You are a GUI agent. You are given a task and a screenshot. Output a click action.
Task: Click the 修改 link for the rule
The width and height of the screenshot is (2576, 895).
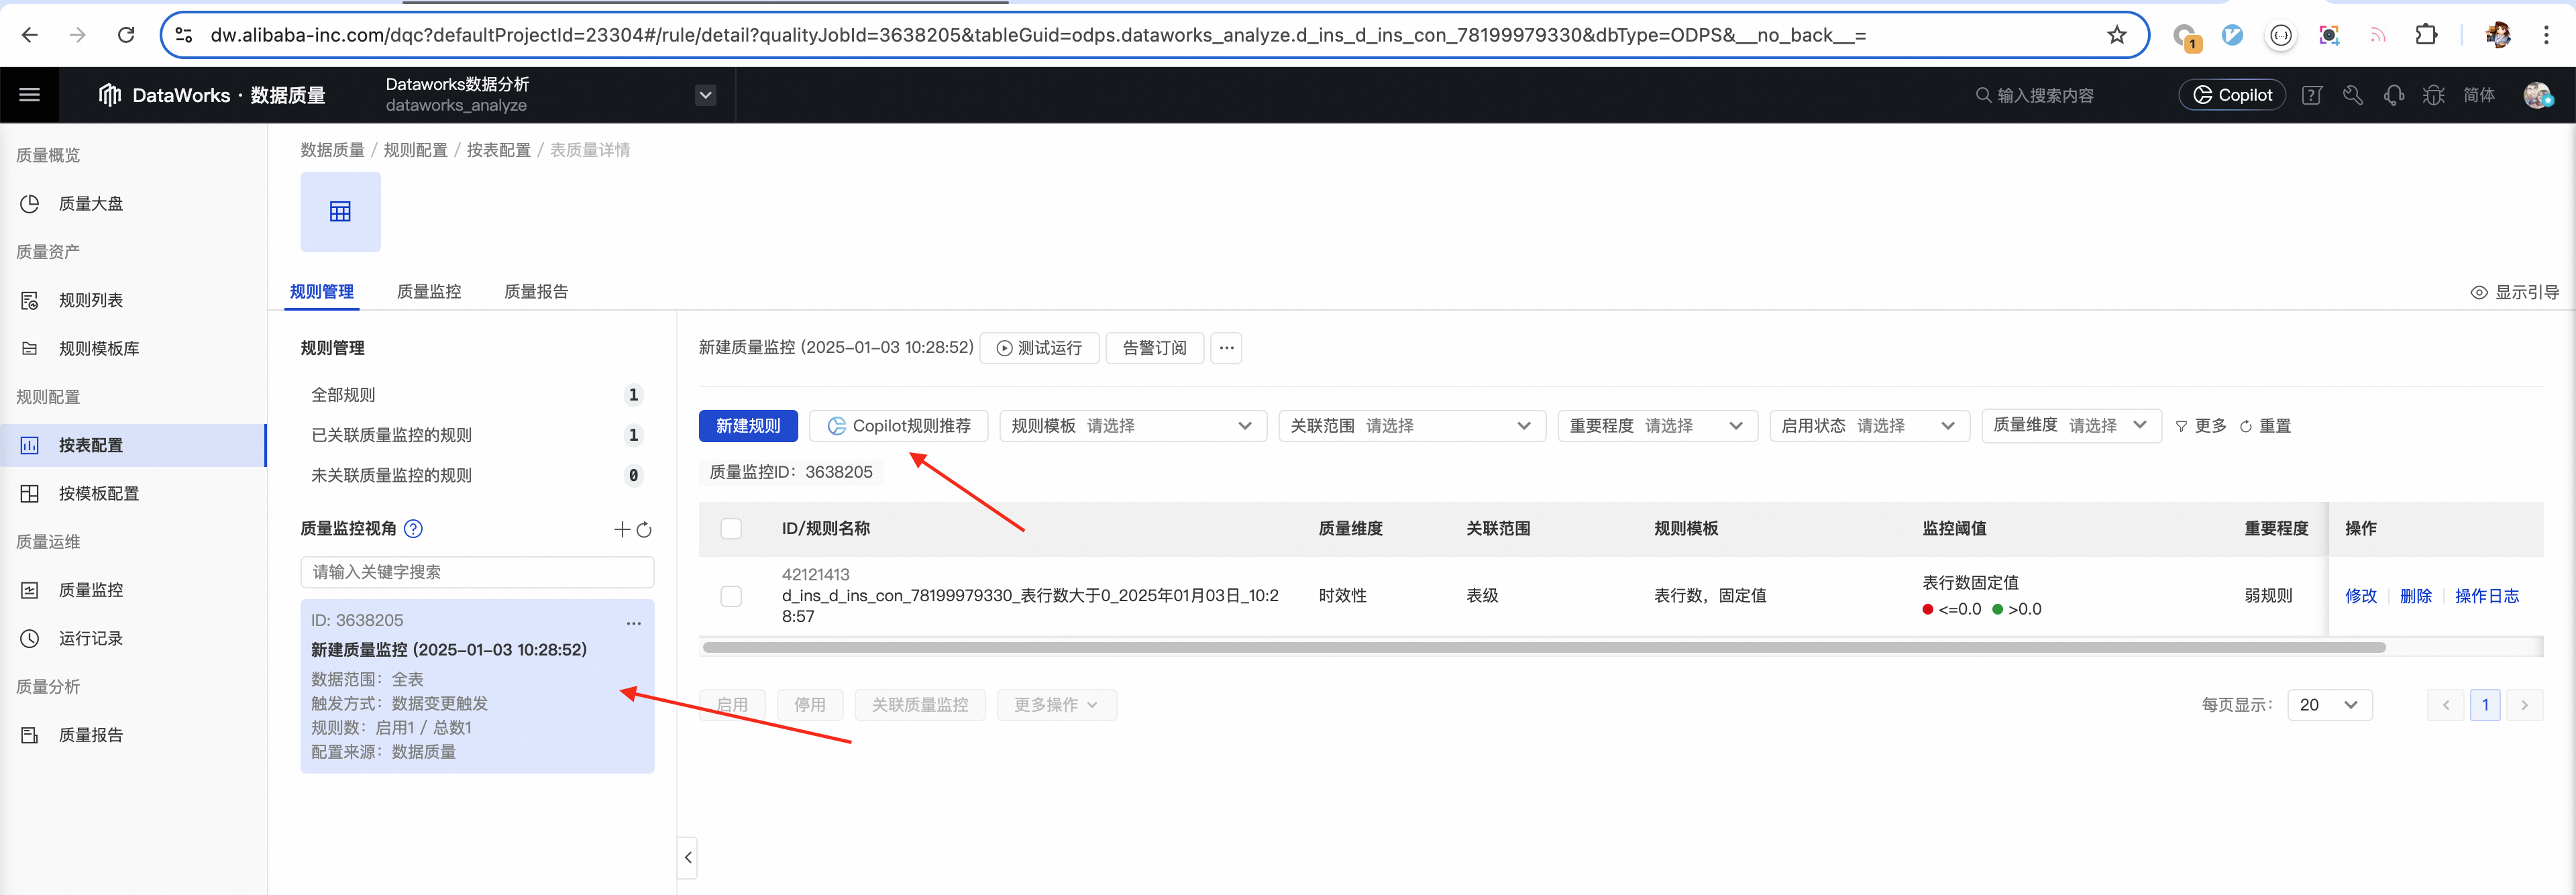pyautogui.click(x=2360, y=596)
